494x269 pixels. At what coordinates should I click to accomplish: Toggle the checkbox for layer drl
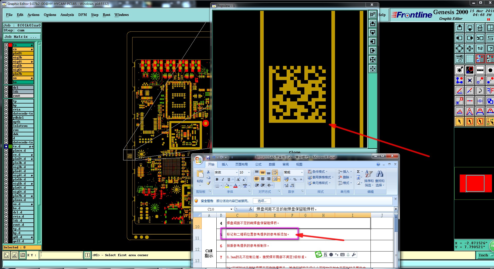pyautogui.click(x=6, y=88)
